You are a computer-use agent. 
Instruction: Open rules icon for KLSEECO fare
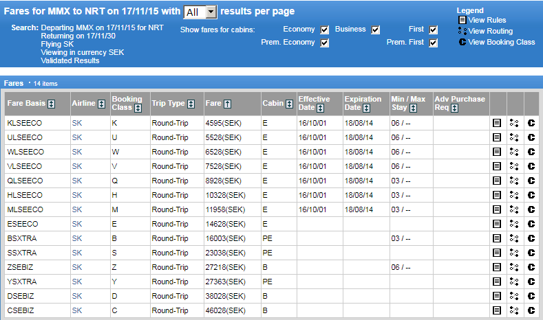point(496,124)
